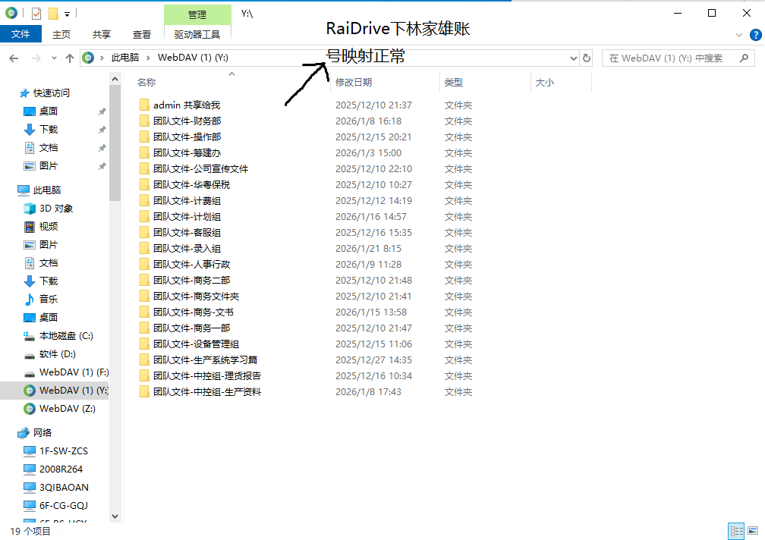
Task: Click the WebDAV (1) (Y:) breadcrumb segment
Action: pos(193,58)
